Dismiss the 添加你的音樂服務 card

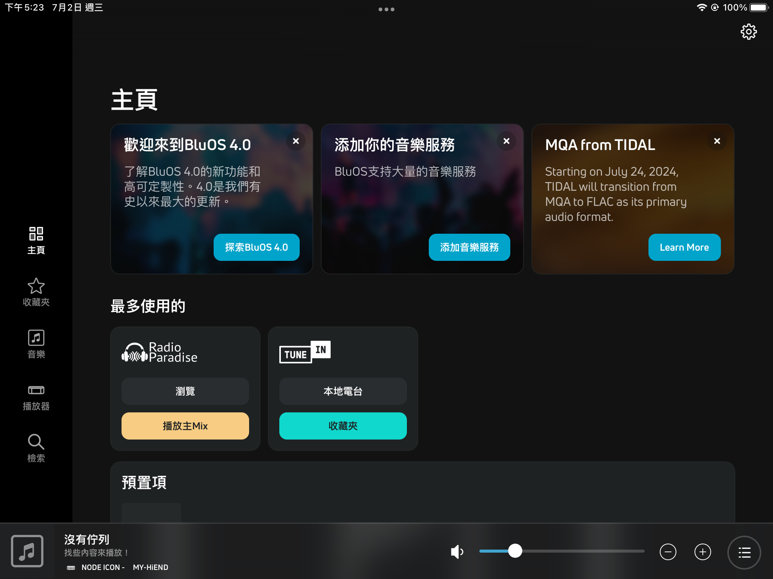pyautogui.click(x=507, y=141)
